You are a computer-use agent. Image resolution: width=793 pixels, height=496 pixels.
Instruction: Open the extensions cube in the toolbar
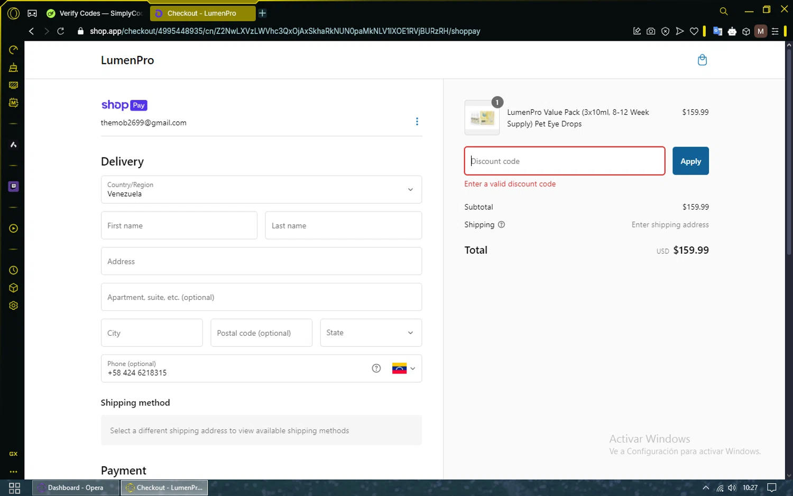pos(746,31)
